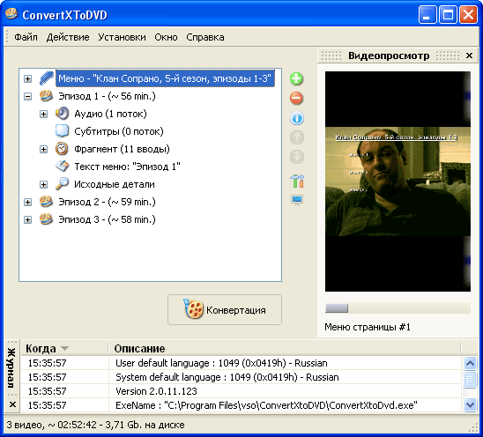The height and width of the screenshot is (437, 483).
Task: Click the label icon beside Текст меню
Action: 62,167
